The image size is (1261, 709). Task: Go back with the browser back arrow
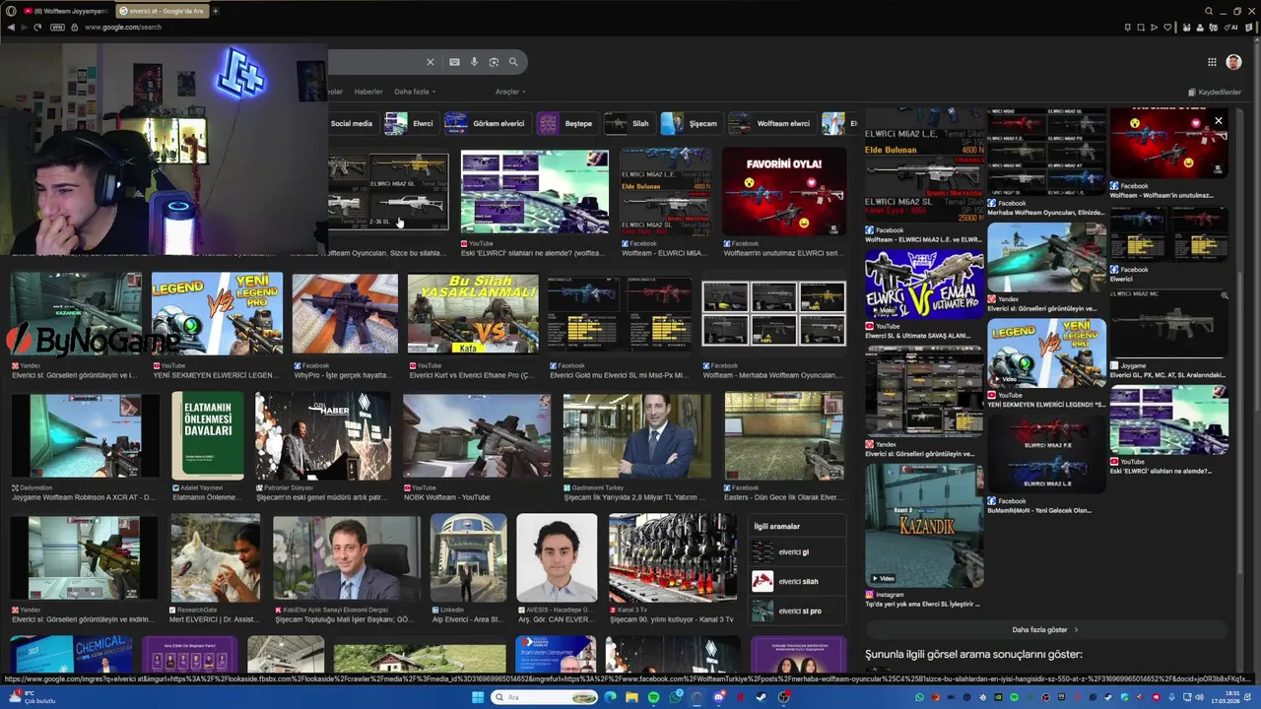pyautogui.click(x=11, y=27)
